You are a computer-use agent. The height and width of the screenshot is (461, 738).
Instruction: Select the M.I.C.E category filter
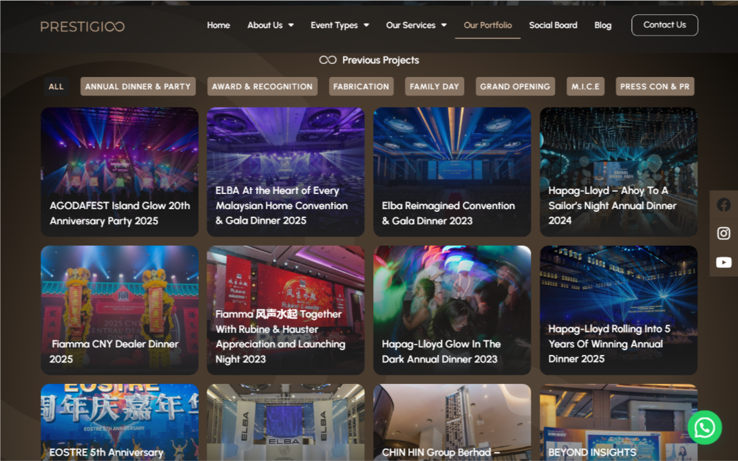585,87
